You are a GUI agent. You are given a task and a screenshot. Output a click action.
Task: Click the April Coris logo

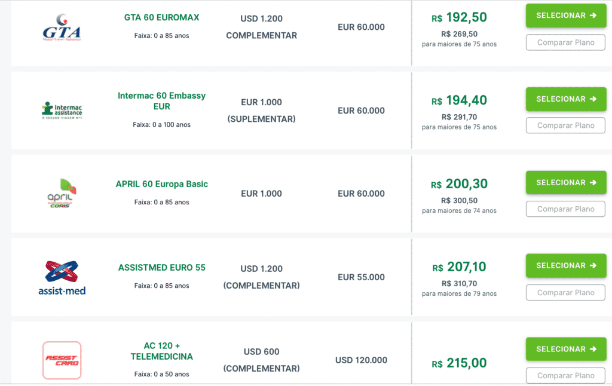(x=62, y=194)
